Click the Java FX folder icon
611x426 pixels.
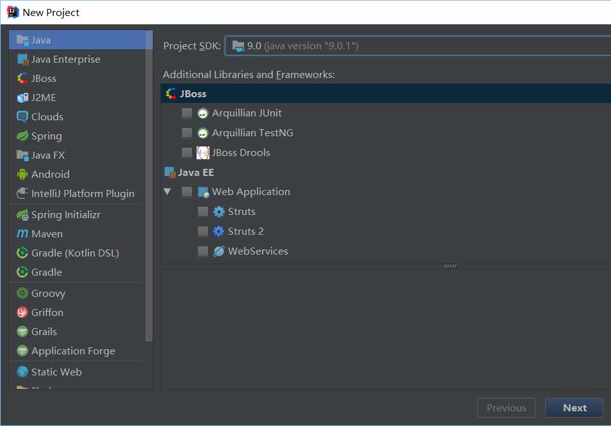tap(22, 155)
